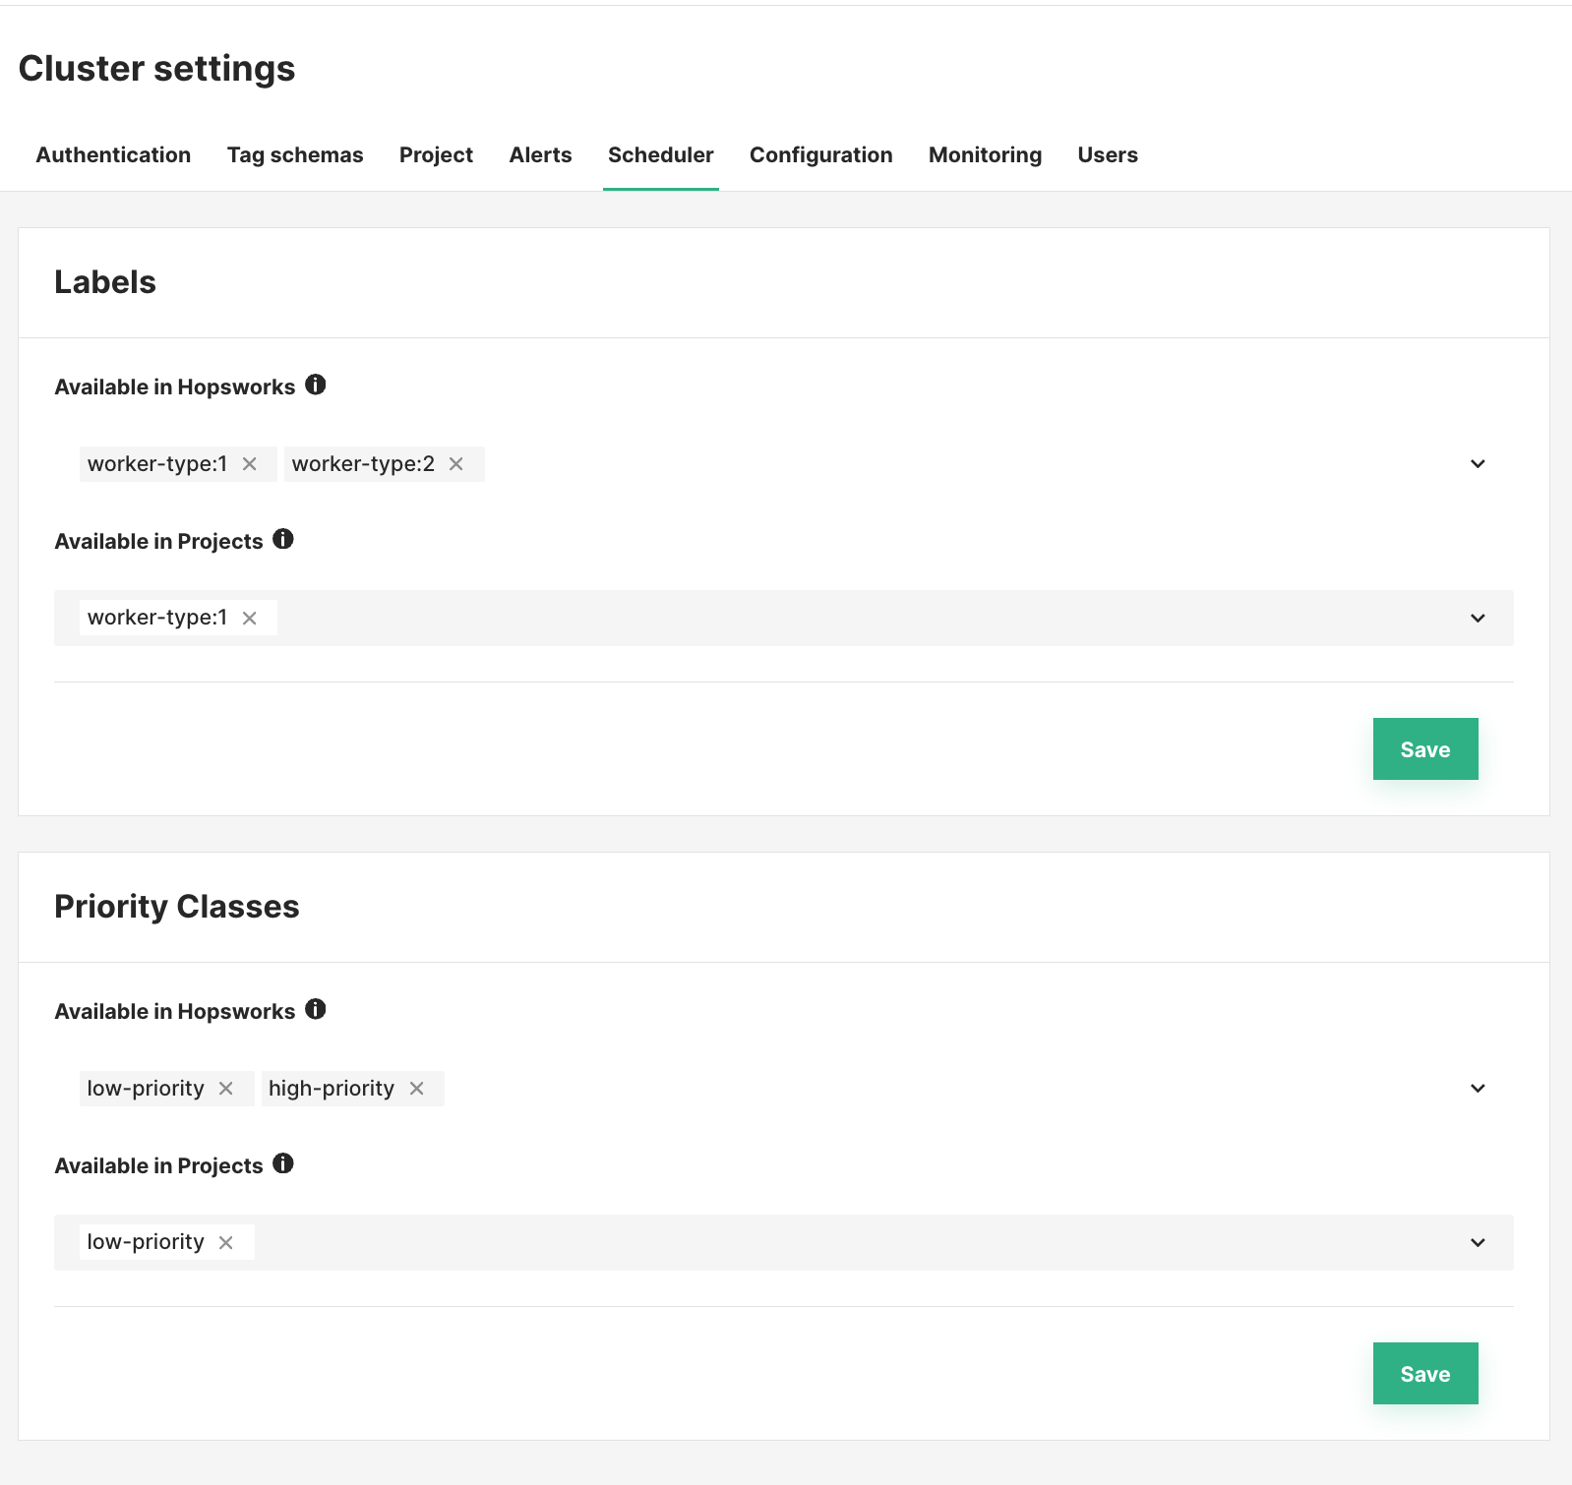The width and height of the screenshot is (1572, 1485).
Task: Remove worker-type:1 from Labels Available in Hopsworks
Action: click(250, 464)
